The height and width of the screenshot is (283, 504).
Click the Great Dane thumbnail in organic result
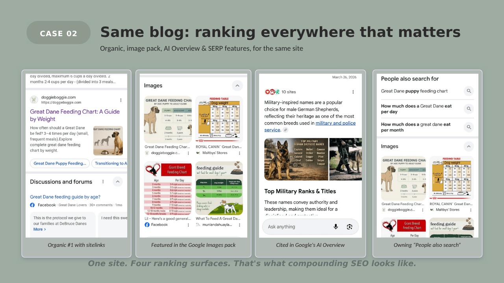point(108,141)
